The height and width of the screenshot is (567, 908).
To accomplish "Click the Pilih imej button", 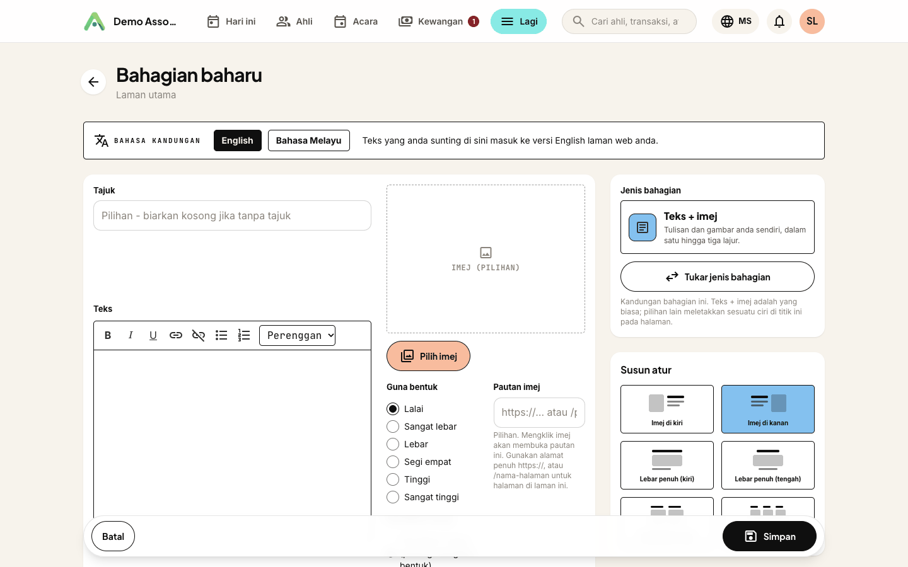I will pyautogui.click(x=428, y=356).
